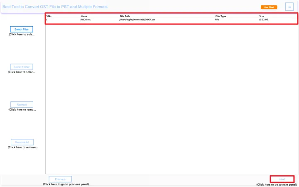299x187 pixels.
Task: Start a Live Chat session
Action: (269, 7)
